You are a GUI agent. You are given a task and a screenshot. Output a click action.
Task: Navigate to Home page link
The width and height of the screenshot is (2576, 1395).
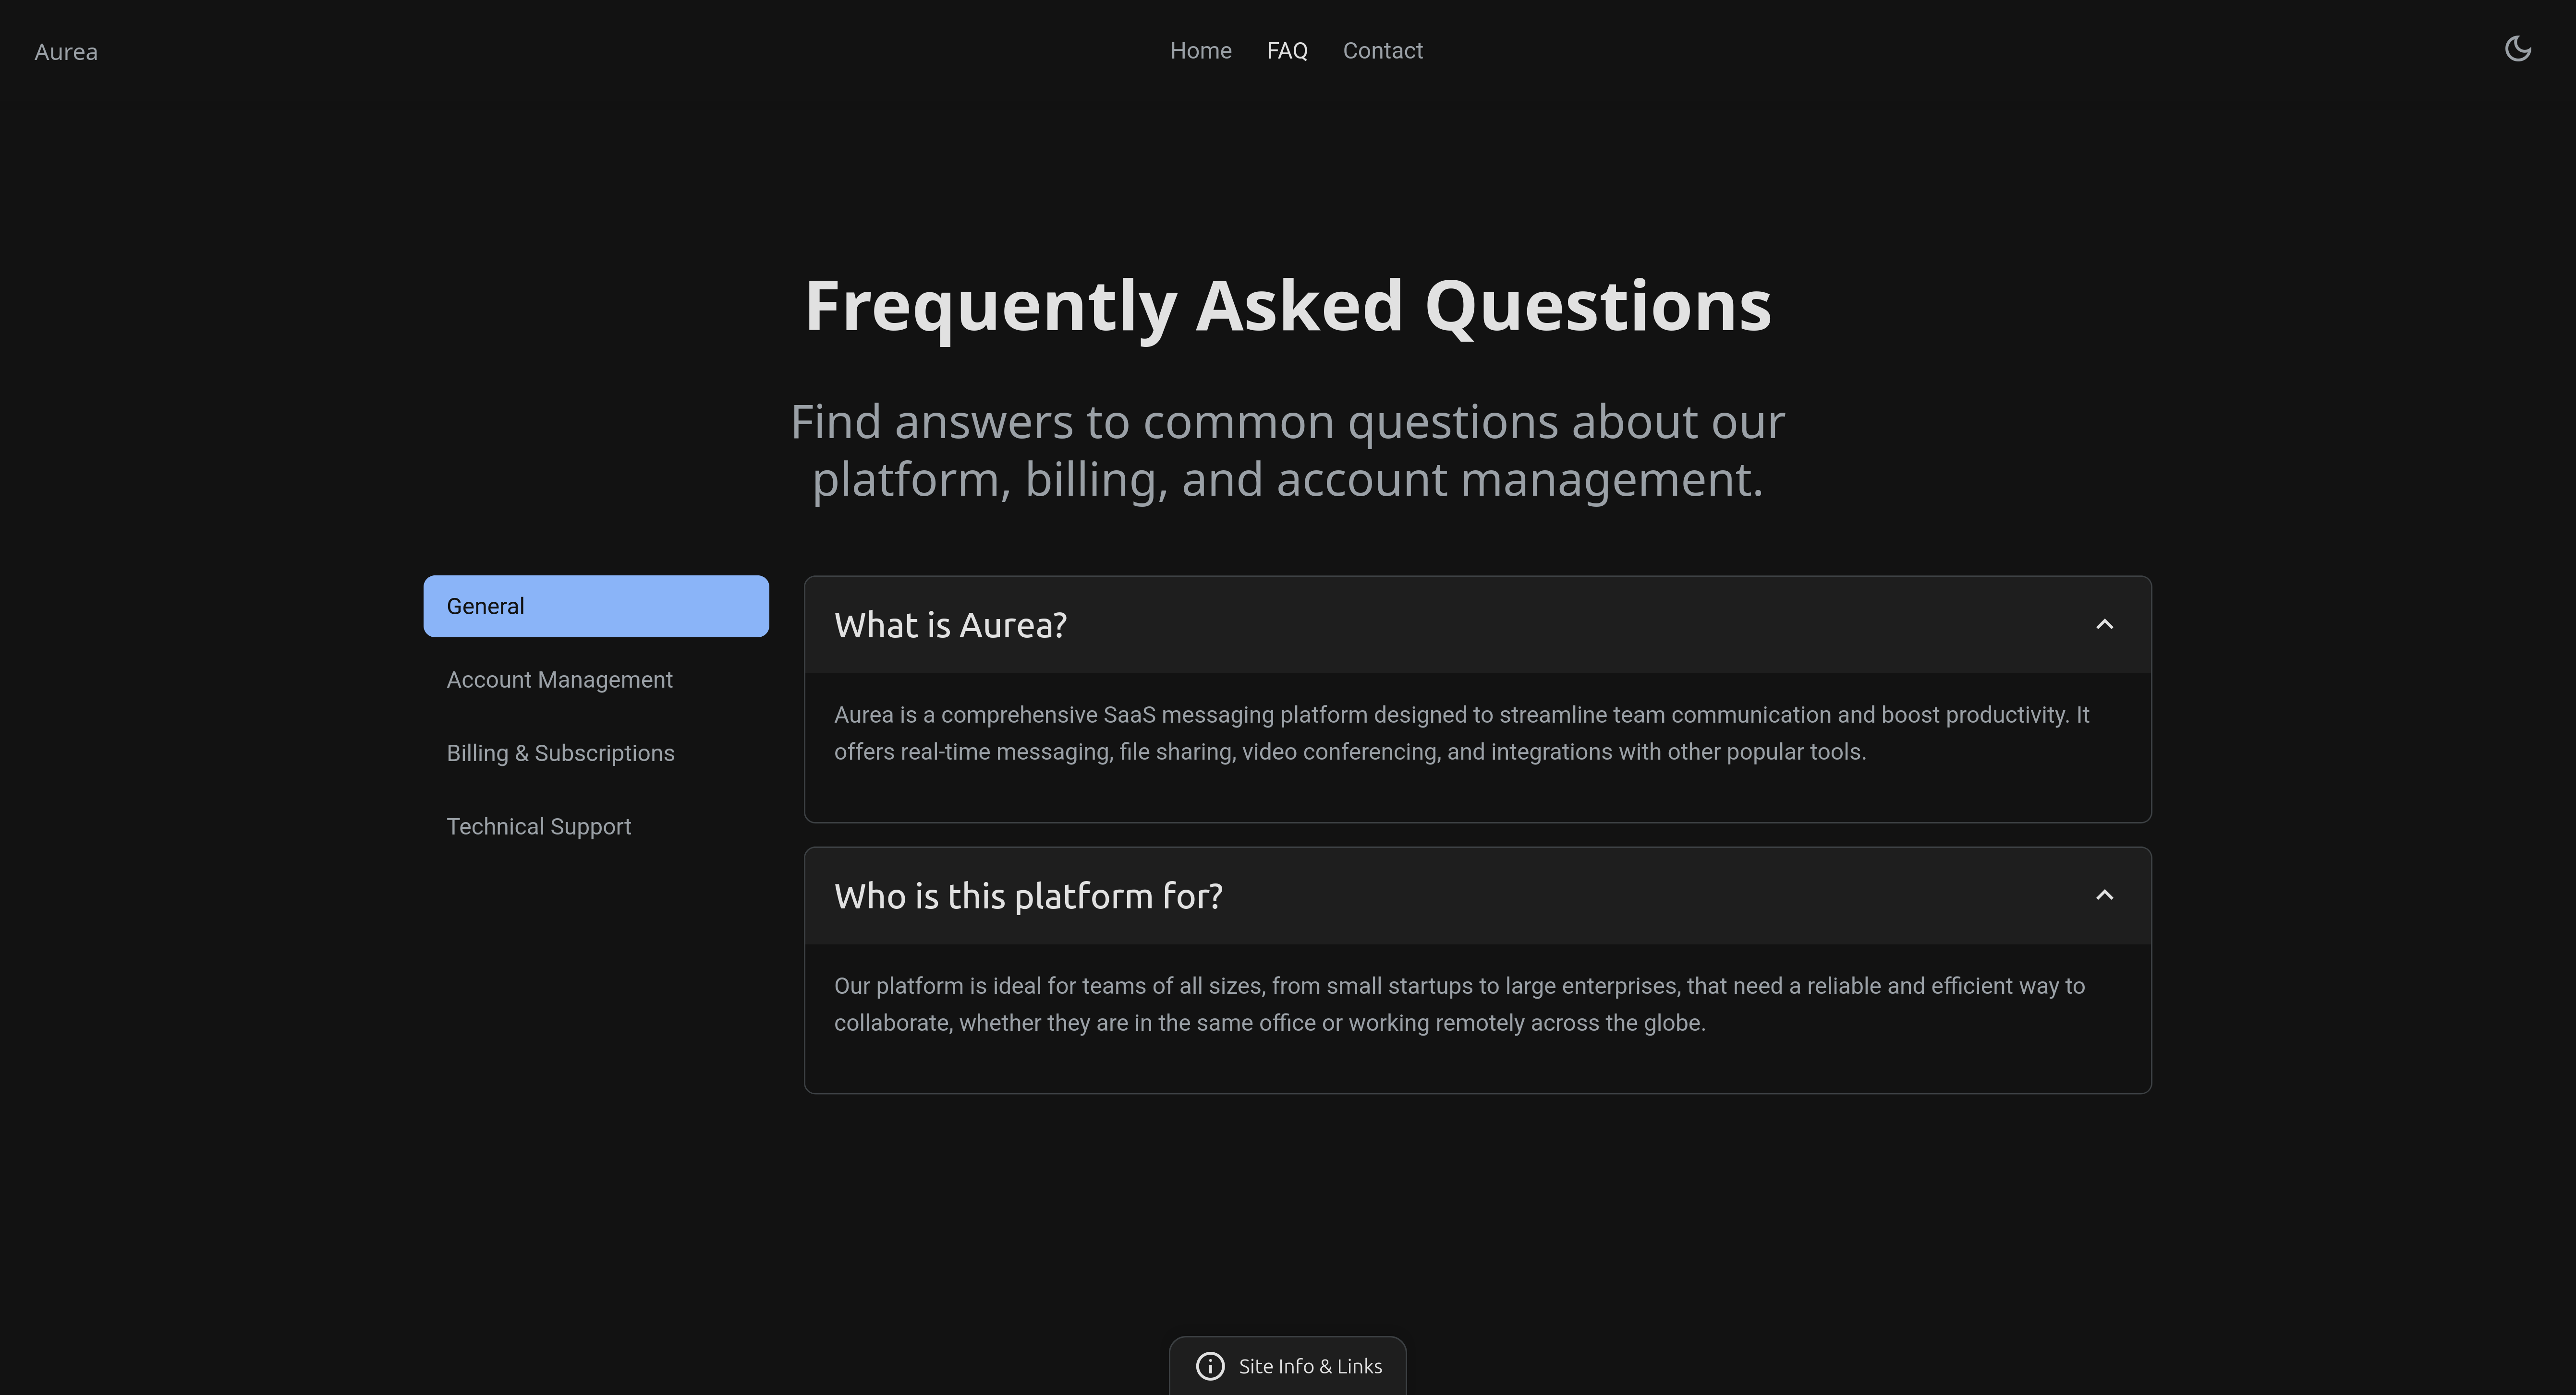pyautogui.click(x=1200, y=51)
